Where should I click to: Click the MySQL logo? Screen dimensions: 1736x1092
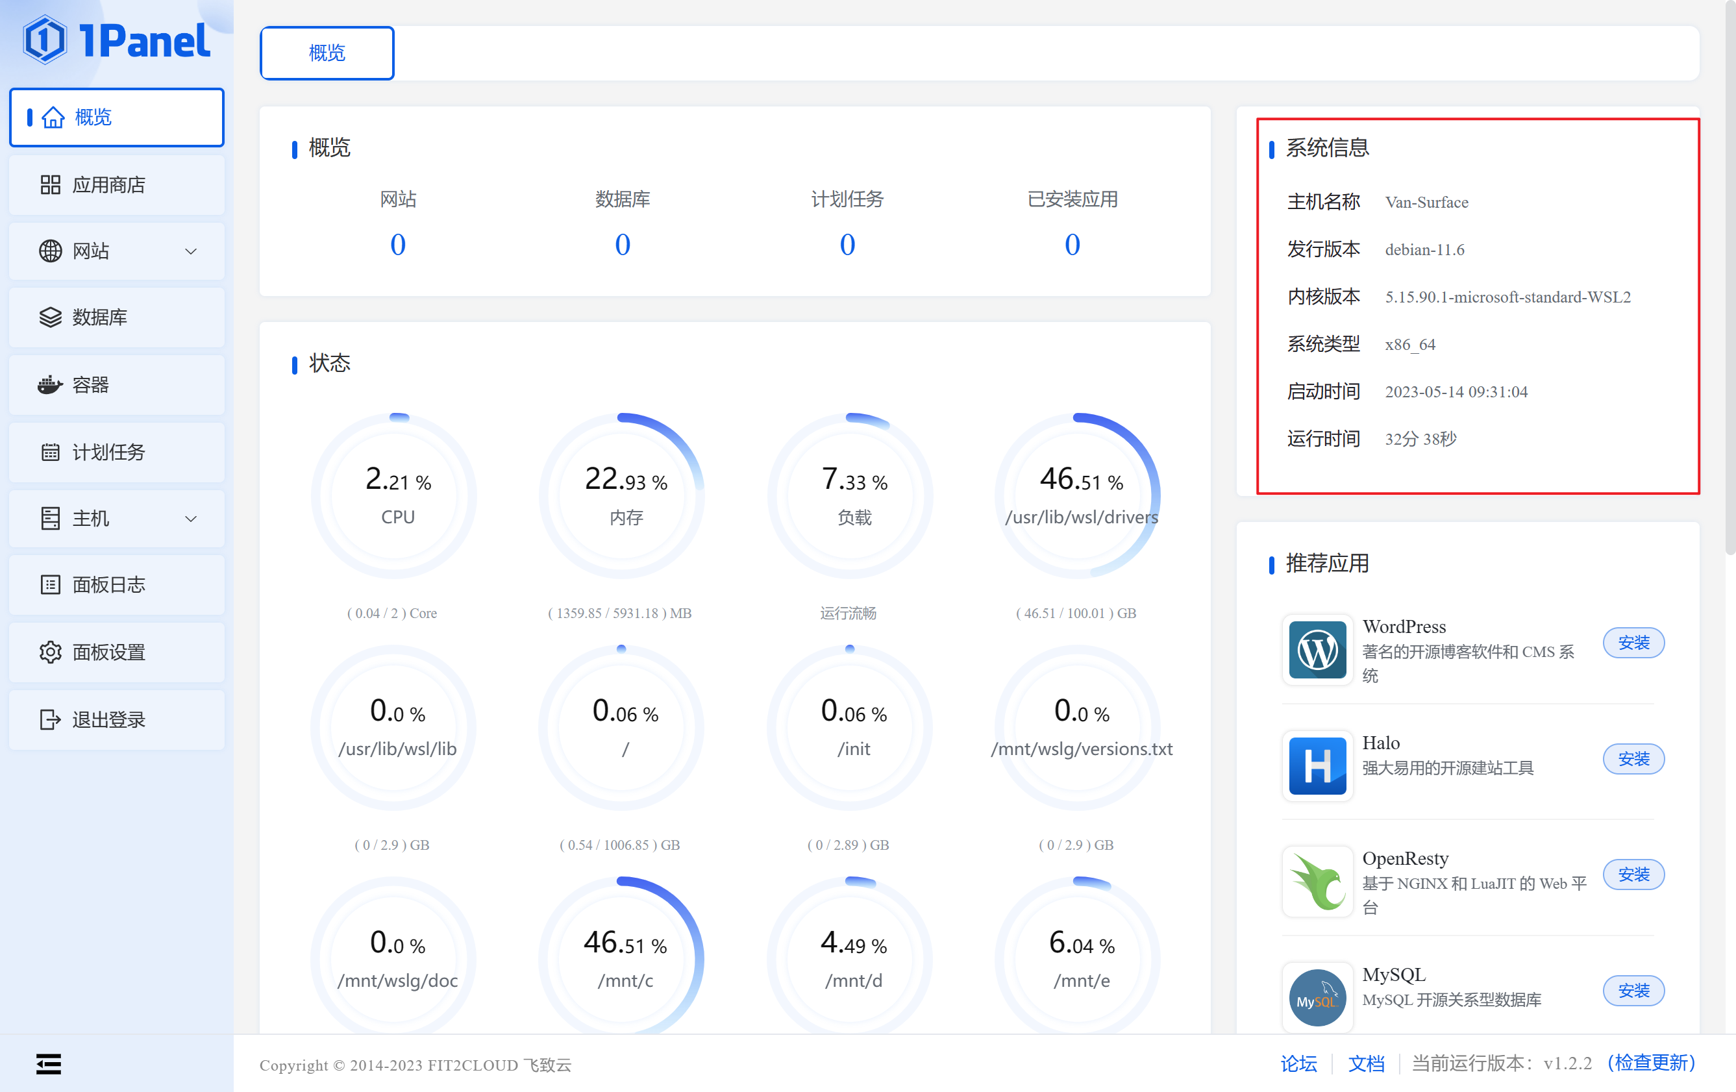tap(1317, 997)
